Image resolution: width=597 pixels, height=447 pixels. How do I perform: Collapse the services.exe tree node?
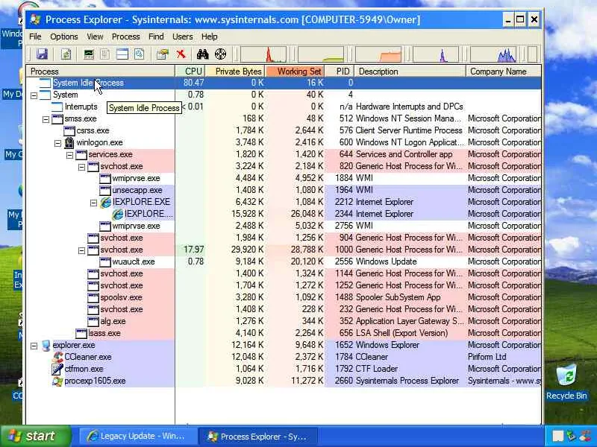pos(69,155)
